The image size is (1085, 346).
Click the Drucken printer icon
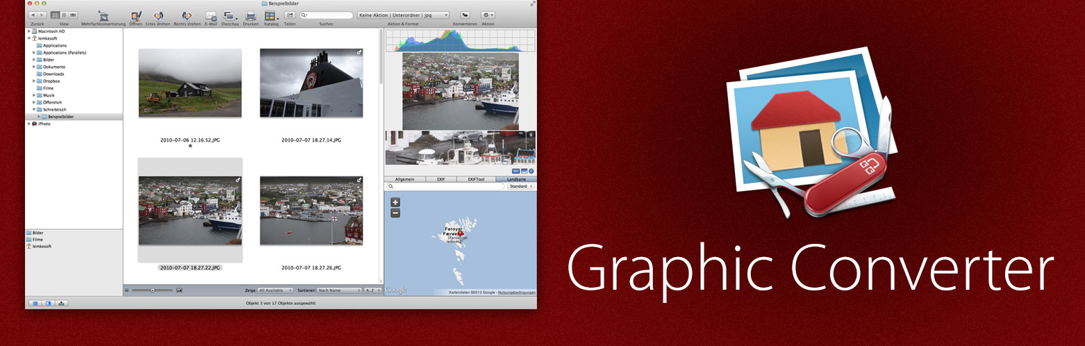tap(251, 15)
